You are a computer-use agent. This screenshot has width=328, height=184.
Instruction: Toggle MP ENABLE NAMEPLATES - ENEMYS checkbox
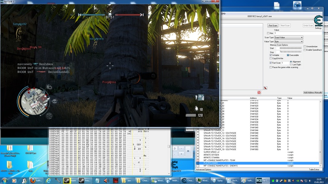(x=198, y=166)
